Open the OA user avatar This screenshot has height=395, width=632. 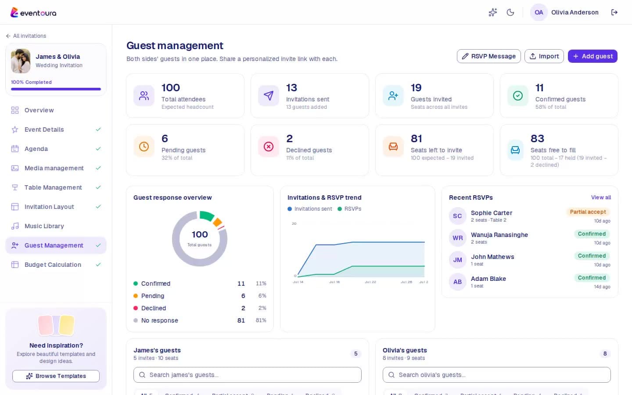click(x=539, y=12)
